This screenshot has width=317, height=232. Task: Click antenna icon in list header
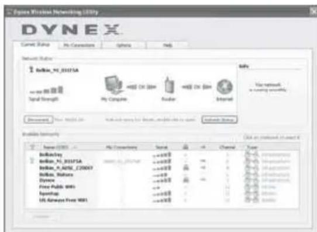pyautogui.click(x=32, y=147)
